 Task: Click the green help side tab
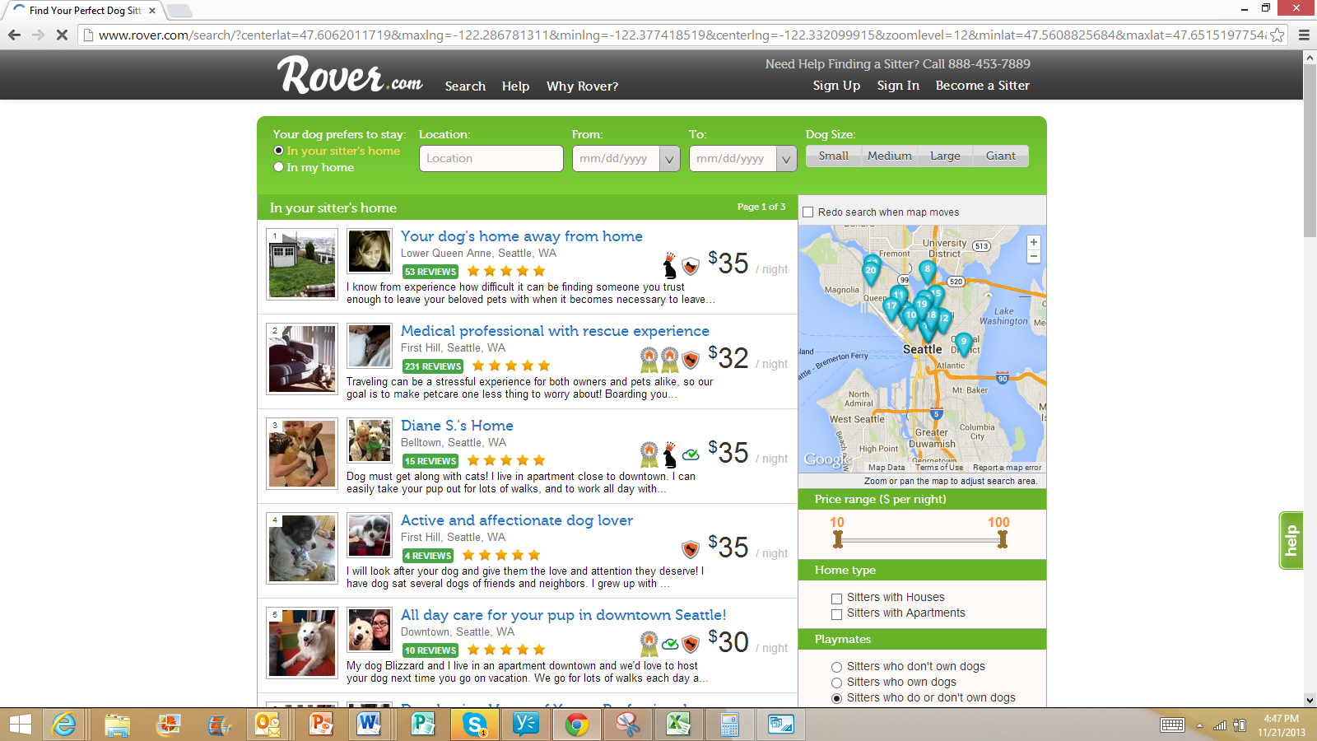[x=1291, y=541]
